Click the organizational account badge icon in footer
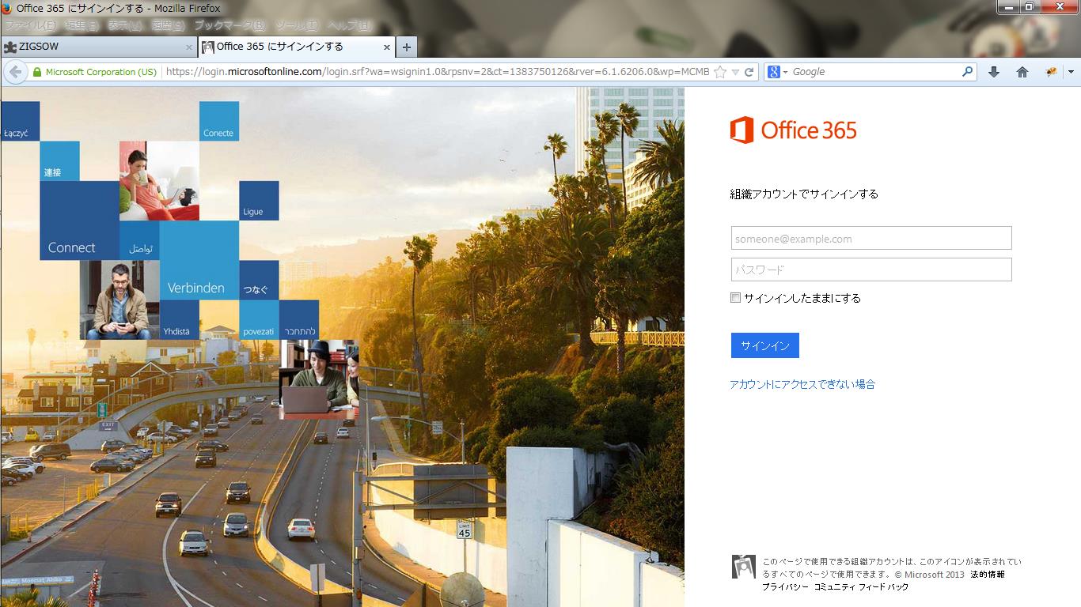 744,567
